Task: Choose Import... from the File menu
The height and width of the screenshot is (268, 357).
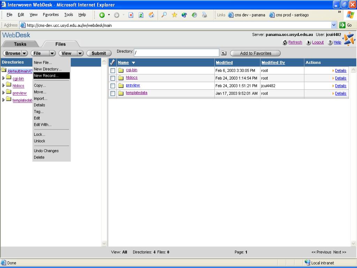Action: pyautogui.click(x=40, y=98)
